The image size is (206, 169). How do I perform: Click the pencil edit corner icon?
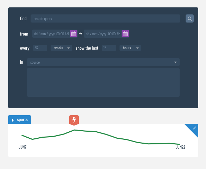coord(194,128)
